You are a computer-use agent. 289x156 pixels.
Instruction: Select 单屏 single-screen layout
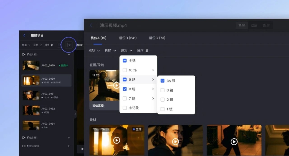click(242, 25)
